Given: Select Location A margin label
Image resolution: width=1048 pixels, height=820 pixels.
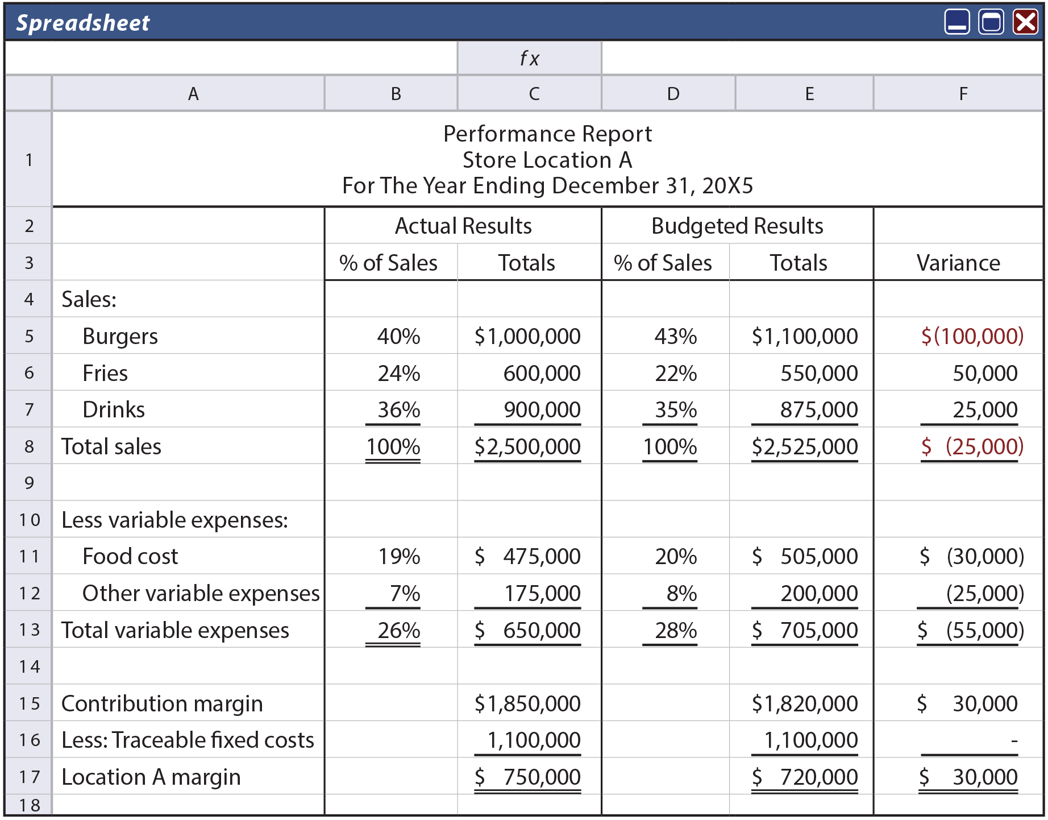Looking at the screenshot, I should 188,776.
